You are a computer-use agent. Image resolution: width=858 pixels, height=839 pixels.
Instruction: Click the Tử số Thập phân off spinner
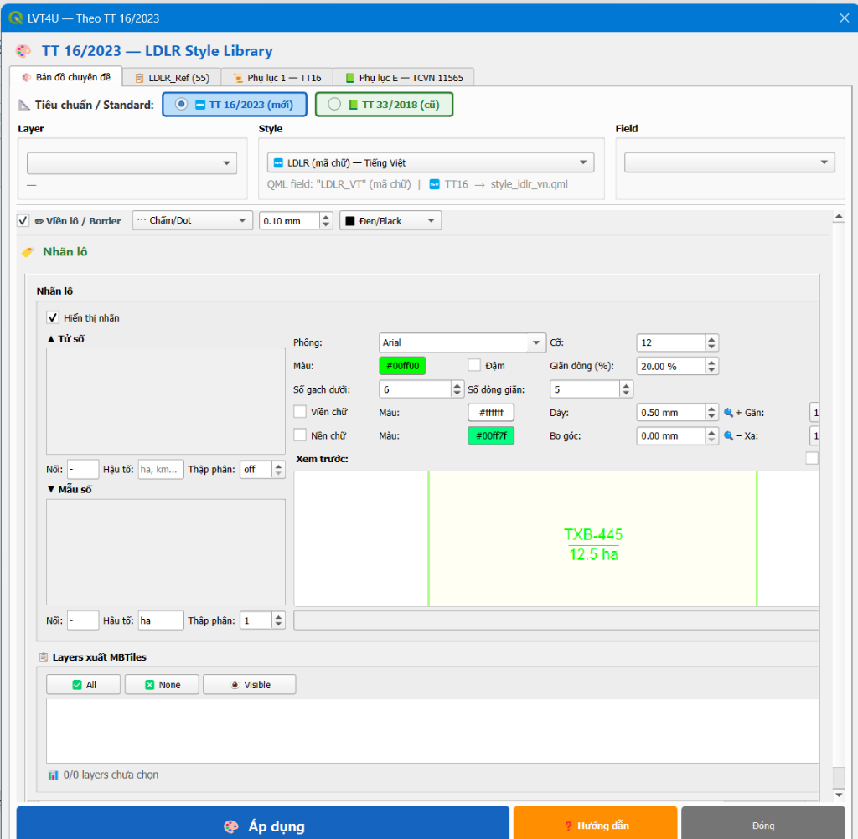[x=262, y=469]
